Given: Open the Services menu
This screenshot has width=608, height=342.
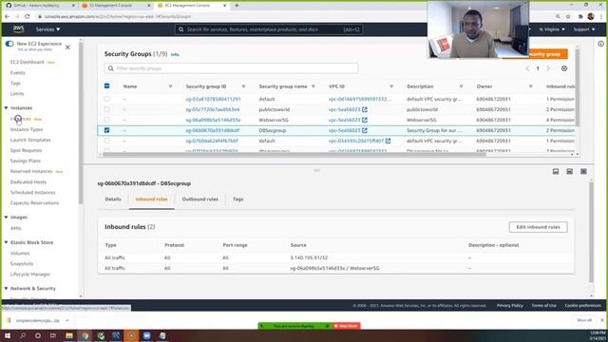Looking at the screenshot, I should pyautogui.click(x=47, y=29).
